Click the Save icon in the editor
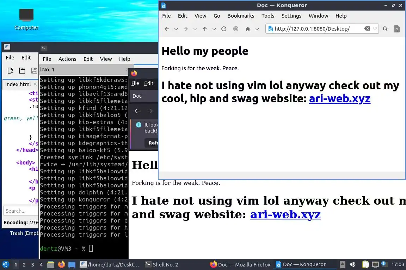The image size is (406, 270). click(34, 71)
